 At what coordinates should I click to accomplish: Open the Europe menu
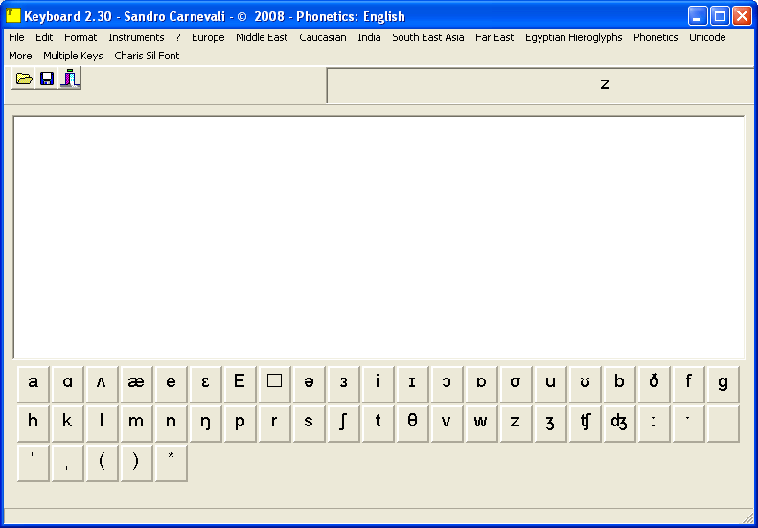tap(208, 37)
